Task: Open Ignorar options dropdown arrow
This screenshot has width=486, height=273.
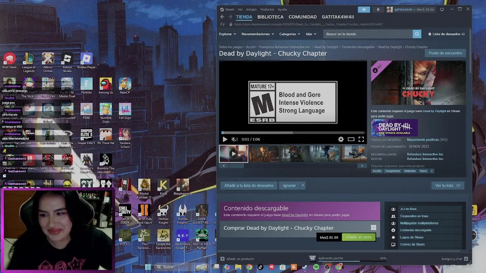Action: 303,185
